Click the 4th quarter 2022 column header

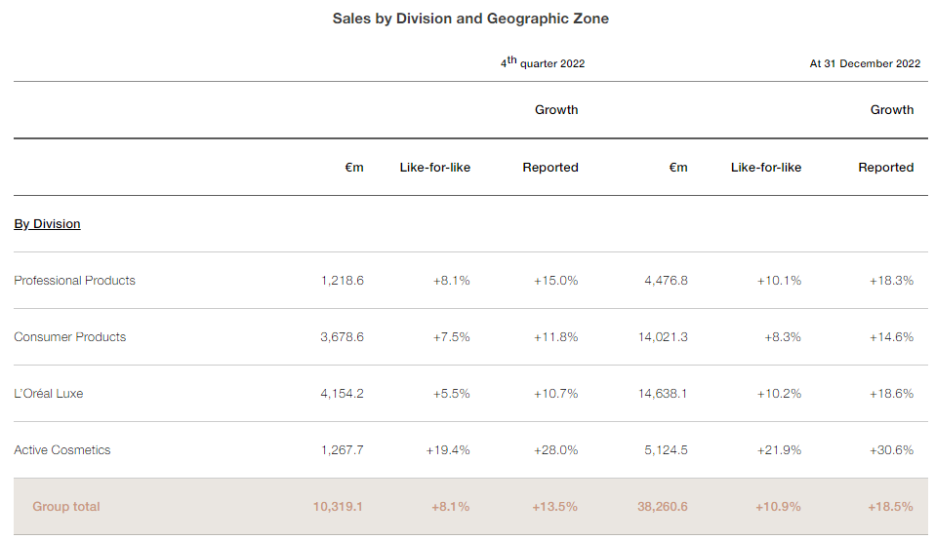click(x=543, y=63)
